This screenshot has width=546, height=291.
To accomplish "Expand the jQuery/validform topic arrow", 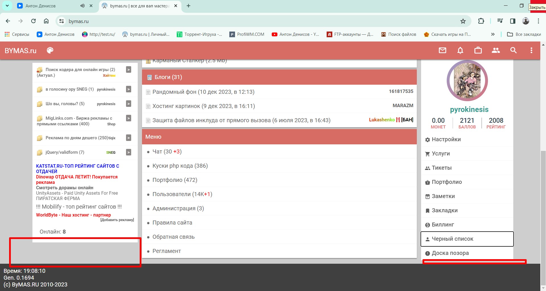I will (x=129, y=152).
